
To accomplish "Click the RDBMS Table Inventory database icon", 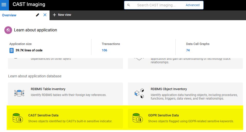I will (x=19, y=93).
